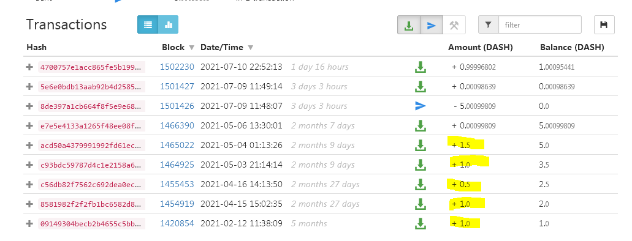Screen dimensions: 632x241
Task: Toggle mined transactions pickaxe filter
Action: [x=454, y=25]
